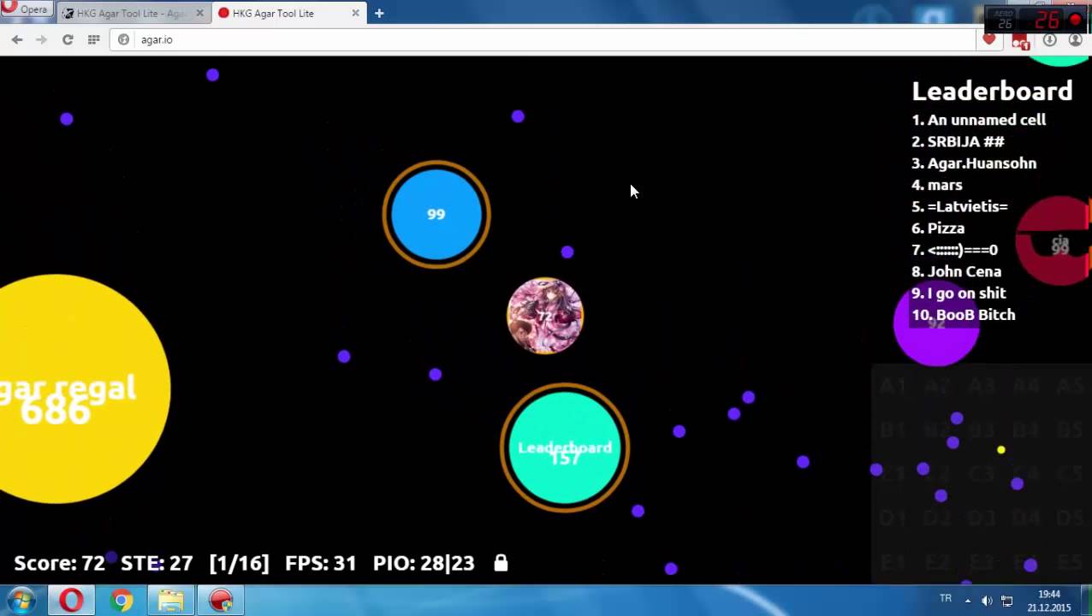Image resolution: width=1092 pixels, height=616 pixels.
Task: Reload the agar.io page
Action: (x=68, y=39)
